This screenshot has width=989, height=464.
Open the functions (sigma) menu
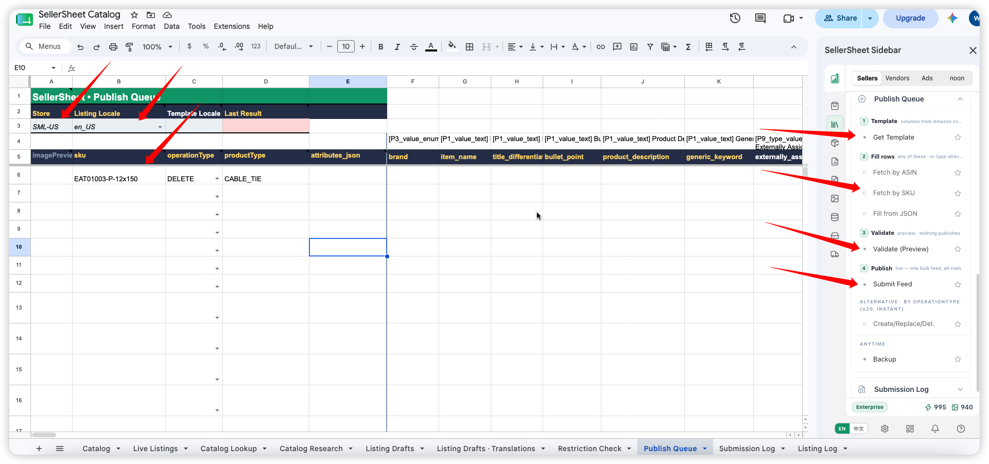click(688, 47)
